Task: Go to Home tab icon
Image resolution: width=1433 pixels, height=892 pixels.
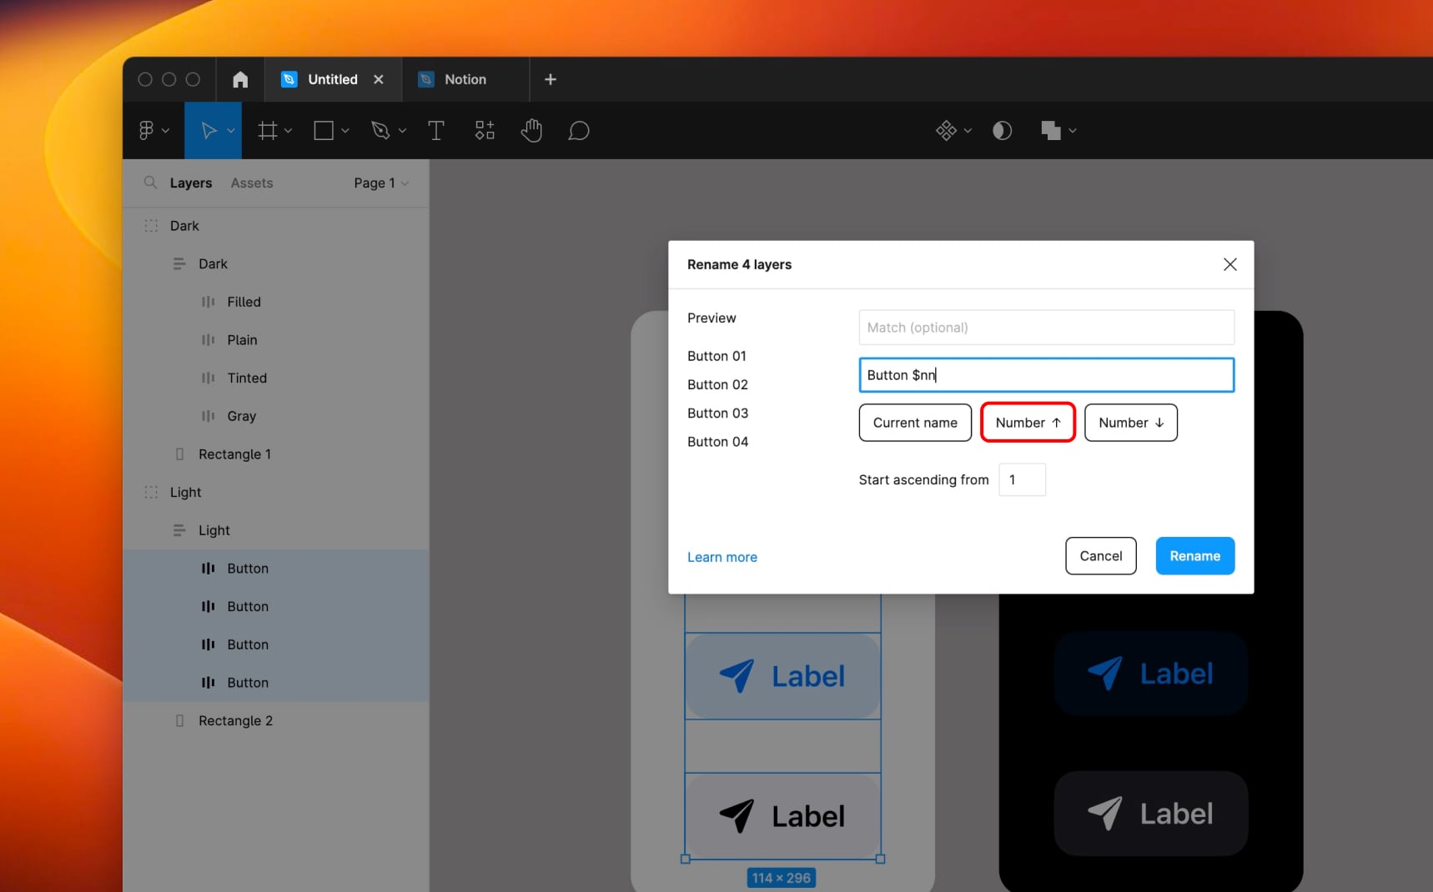Action: (240, 79)
